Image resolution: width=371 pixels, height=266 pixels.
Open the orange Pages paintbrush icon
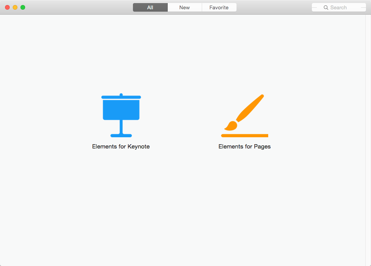tap(245, 116)
